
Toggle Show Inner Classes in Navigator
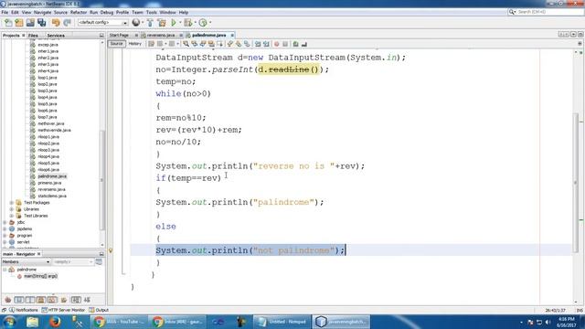pos(52,300)
